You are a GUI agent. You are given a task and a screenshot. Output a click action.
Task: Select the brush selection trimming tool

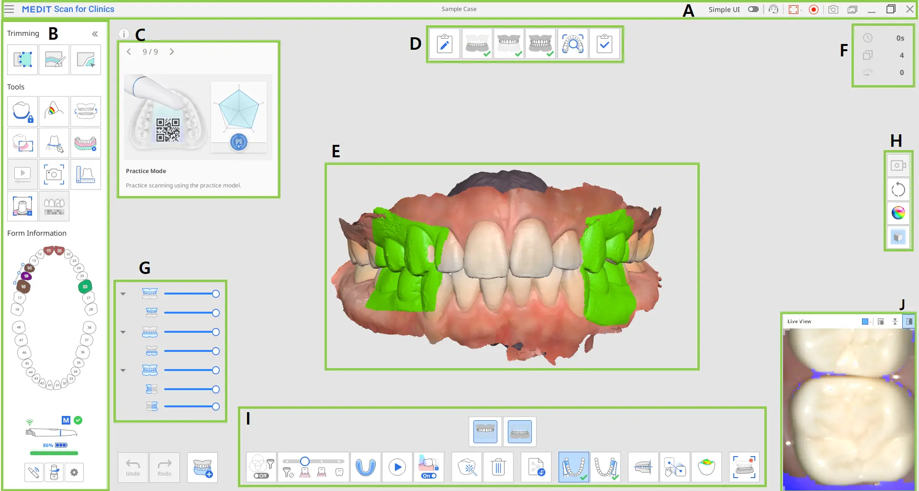tap(54, 60)
